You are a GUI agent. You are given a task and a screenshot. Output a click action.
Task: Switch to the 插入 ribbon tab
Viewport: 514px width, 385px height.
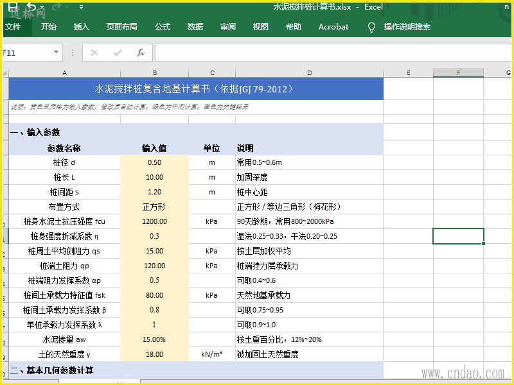coord(82,27)
